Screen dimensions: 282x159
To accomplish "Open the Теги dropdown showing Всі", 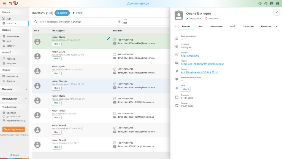I will point(143,22).
